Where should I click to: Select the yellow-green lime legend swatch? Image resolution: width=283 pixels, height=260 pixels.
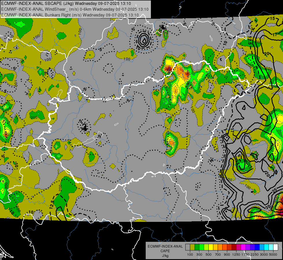tap(206, 247)
